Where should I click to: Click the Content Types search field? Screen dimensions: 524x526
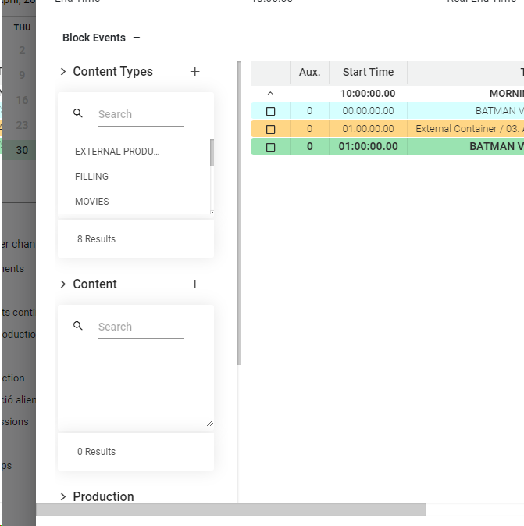coord(141,114)
